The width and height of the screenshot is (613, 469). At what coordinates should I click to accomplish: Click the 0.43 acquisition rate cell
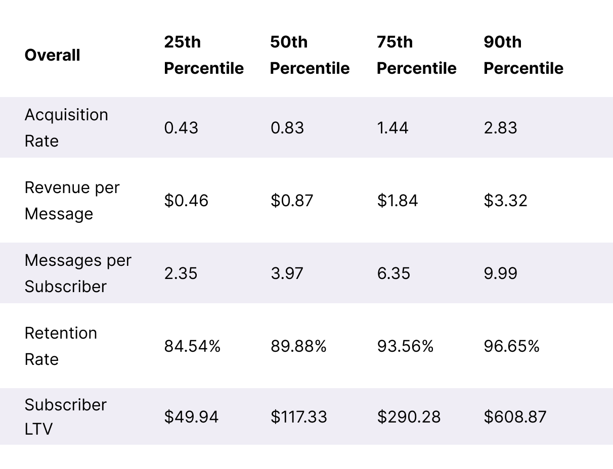pyautogui.click(x=181, y=128)
